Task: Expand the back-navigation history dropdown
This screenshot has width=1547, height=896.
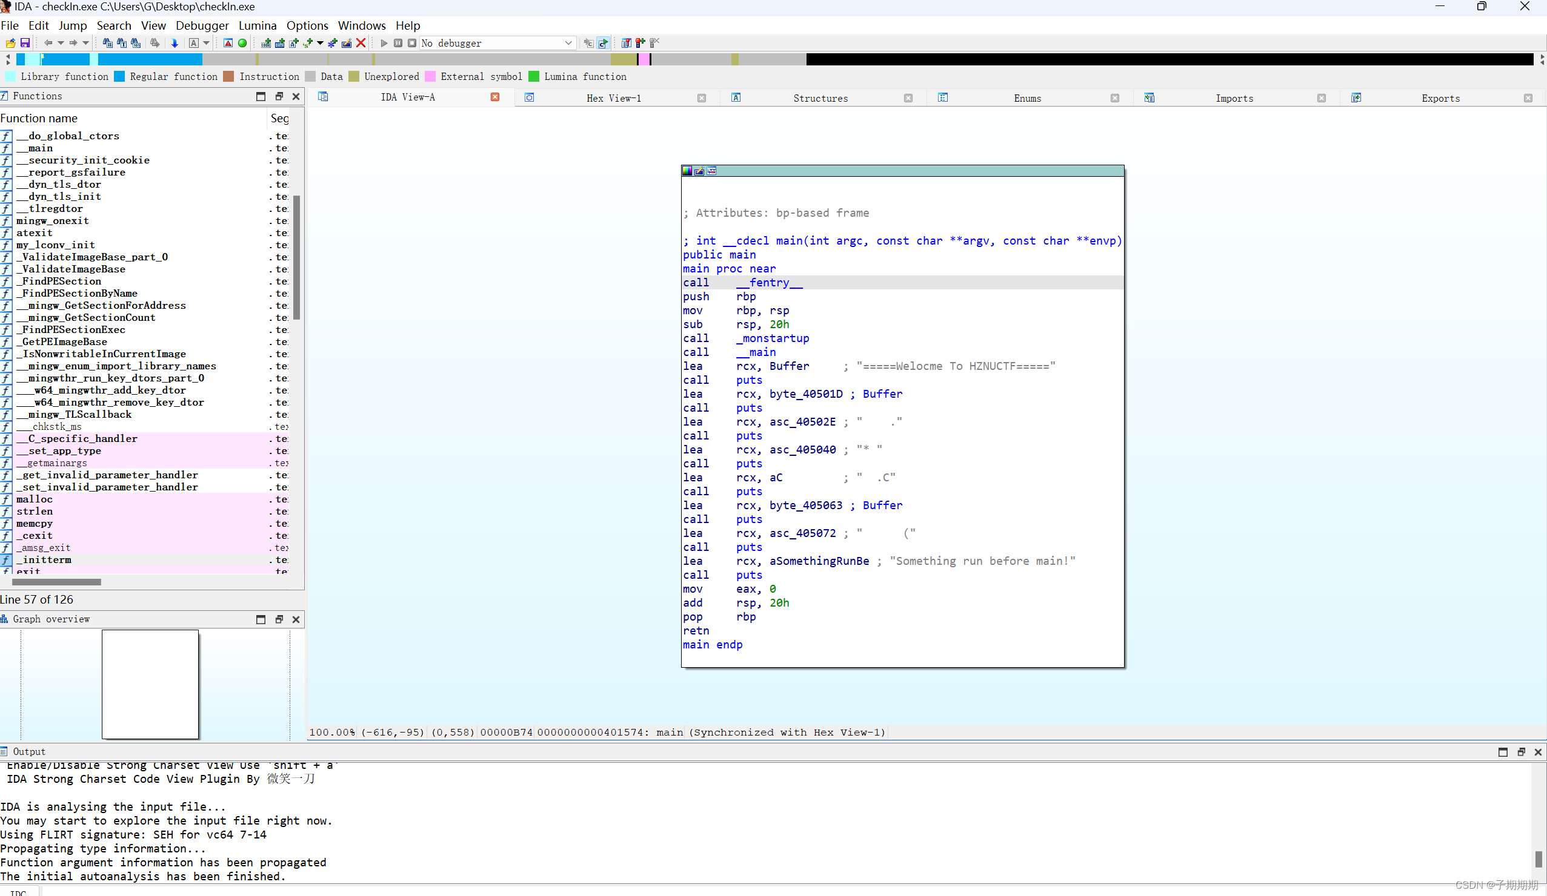Action: (61, 43)
